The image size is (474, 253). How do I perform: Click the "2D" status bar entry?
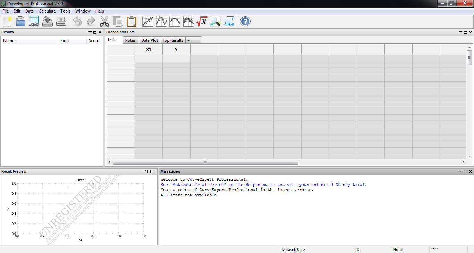click(357, 250)
